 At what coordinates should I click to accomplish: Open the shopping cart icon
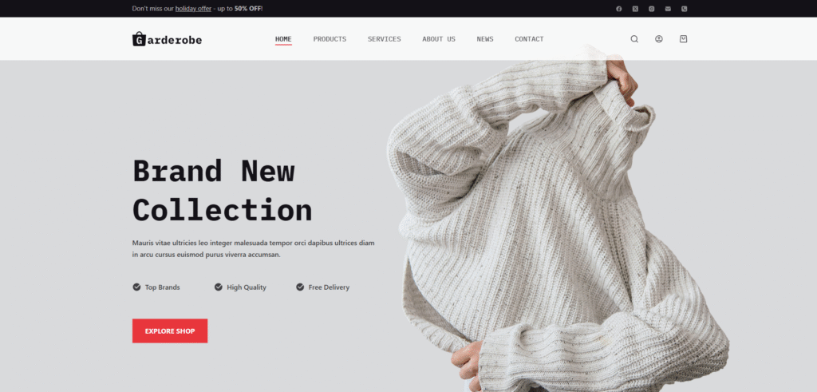pyautogui.click(x=684, y=39)
